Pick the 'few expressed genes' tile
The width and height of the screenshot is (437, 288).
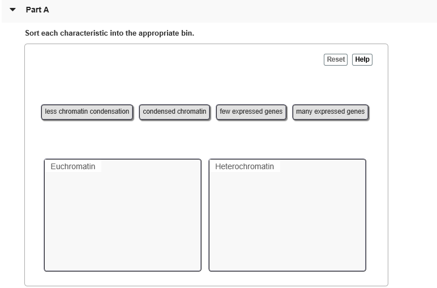(x=251, y=112)
